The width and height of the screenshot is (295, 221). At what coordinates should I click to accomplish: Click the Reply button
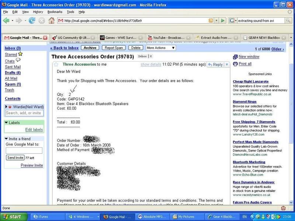coord(216,65)
